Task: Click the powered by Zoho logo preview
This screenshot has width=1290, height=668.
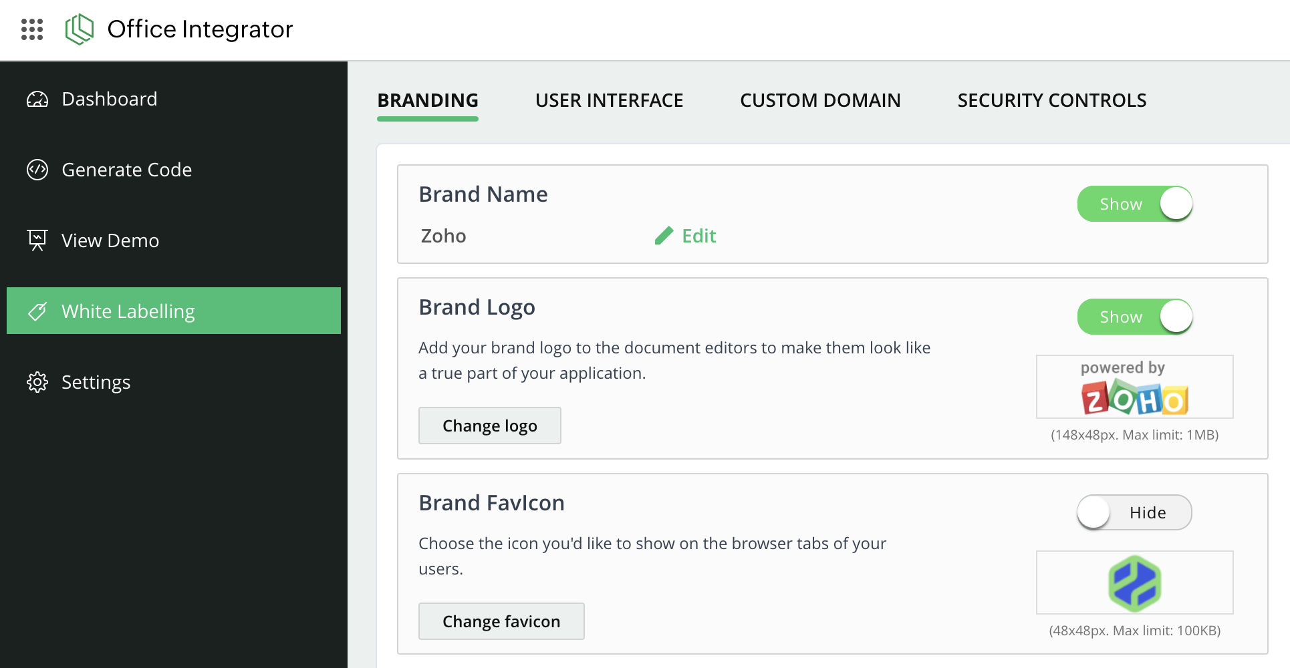Action: (1134, 387)
